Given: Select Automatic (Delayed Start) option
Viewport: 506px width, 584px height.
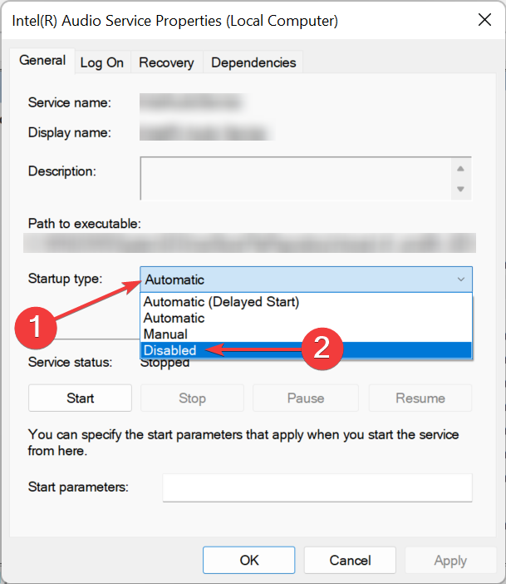Looking at the screenshot, I should click(x=306, y=302).
